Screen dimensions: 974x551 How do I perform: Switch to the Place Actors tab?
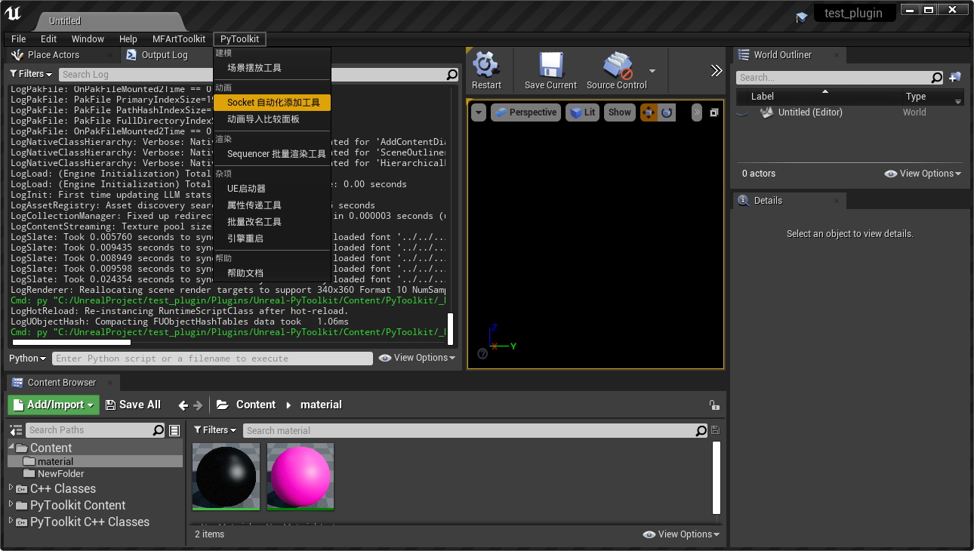click(x=60, y=54)
